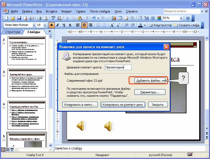Expand the font color dropdown arrow
This screenshot has width=210, height=159.
[x=145, y=25]
